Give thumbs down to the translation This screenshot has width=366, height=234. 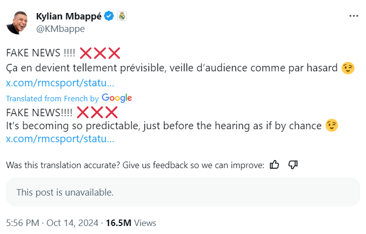293,165
